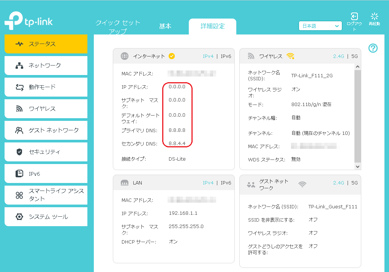Open the クイック セットアップ tab

118,27
